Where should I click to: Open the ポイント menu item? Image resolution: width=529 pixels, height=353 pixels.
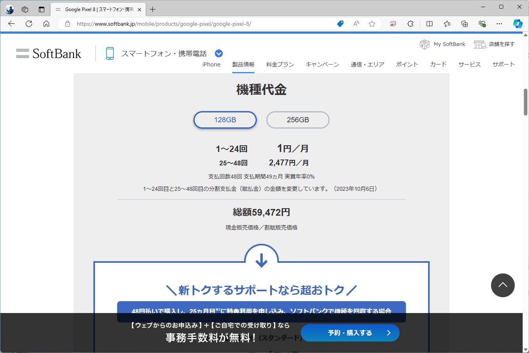[x=407, y=65]
